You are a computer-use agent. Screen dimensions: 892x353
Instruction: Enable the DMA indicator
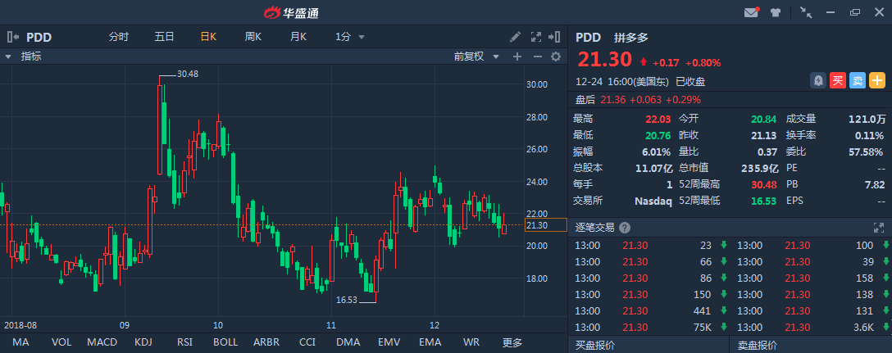(x=348, y=342)
